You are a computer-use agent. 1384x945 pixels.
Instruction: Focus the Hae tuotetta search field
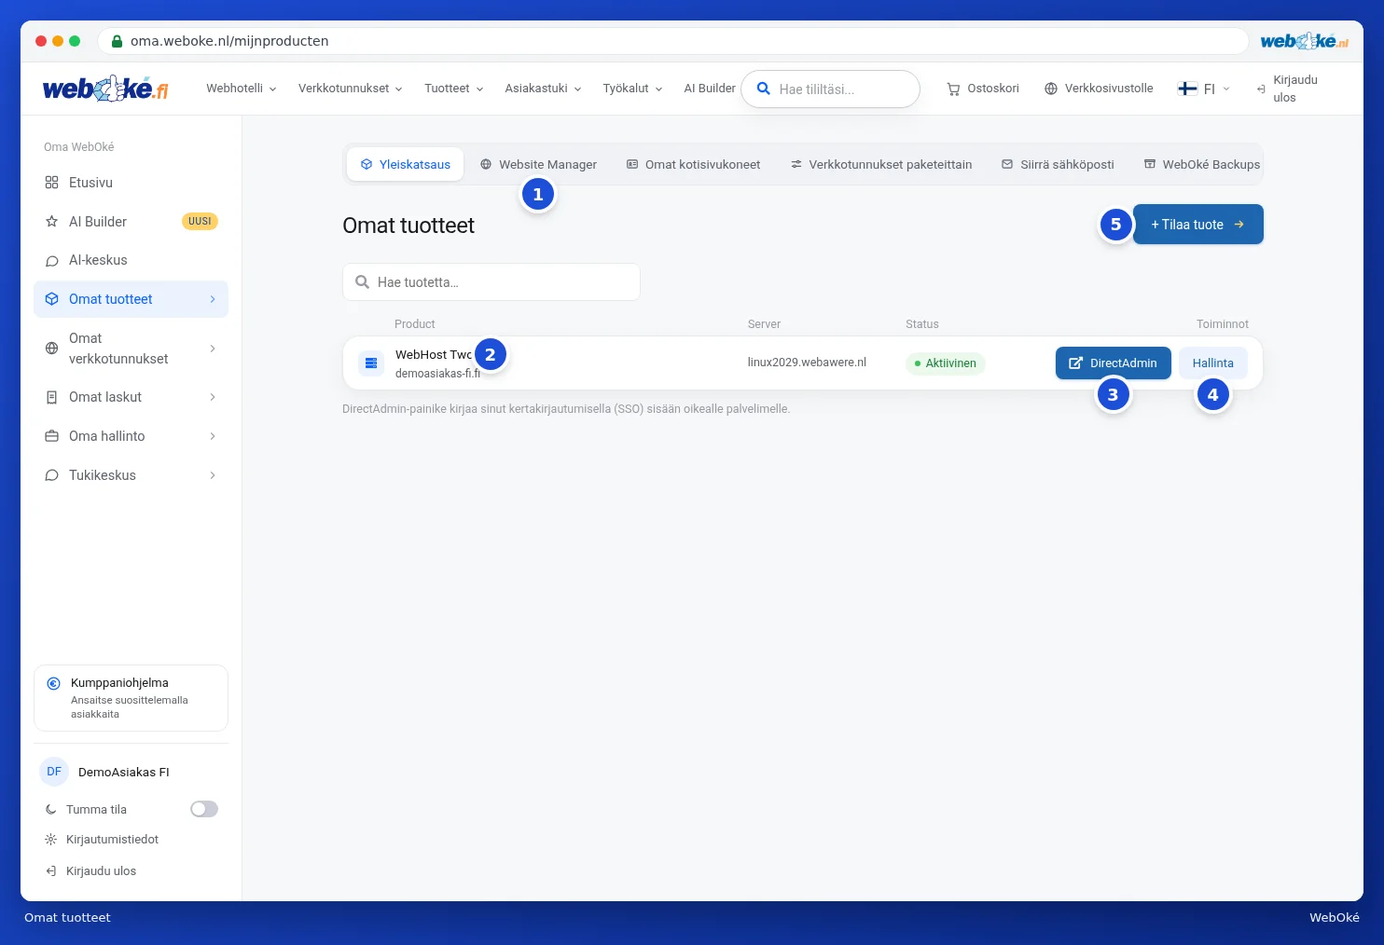pos(491,281)
